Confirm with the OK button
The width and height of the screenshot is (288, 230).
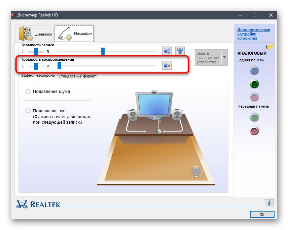coord(262,215)
